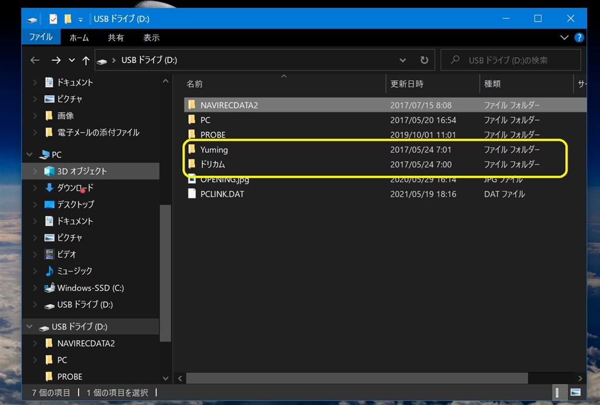Go forward with the right arrow
600x405 pixels.
click(56, 60)
